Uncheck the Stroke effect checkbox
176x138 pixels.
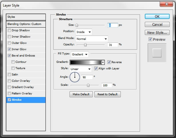[x=9, y=100]
